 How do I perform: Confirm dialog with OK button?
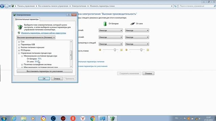tap(44, 79)
